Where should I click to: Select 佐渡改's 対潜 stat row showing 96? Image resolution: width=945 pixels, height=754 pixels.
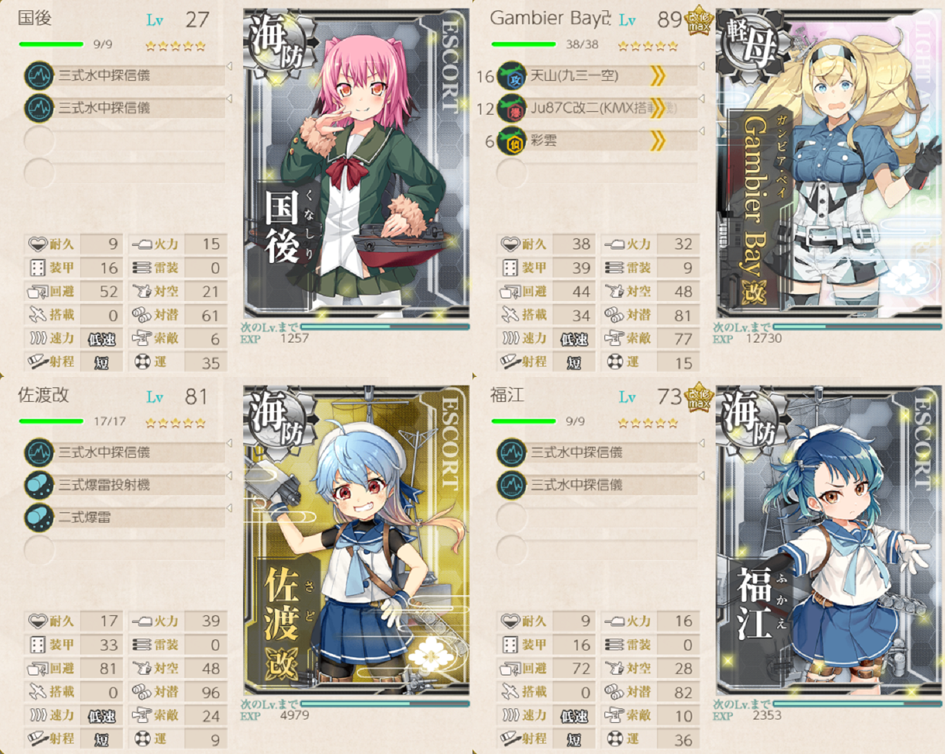coord(178,692)
